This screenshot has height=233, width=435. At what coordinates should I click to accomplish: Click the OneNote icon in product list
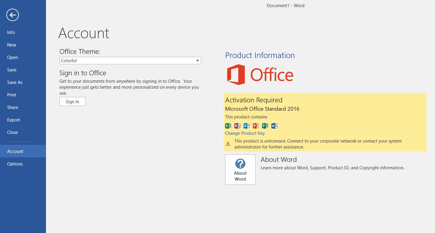[237, 126]
